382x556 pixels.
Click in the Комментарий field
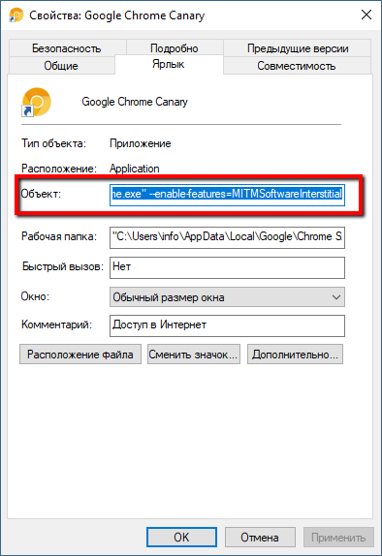(227, 325)
